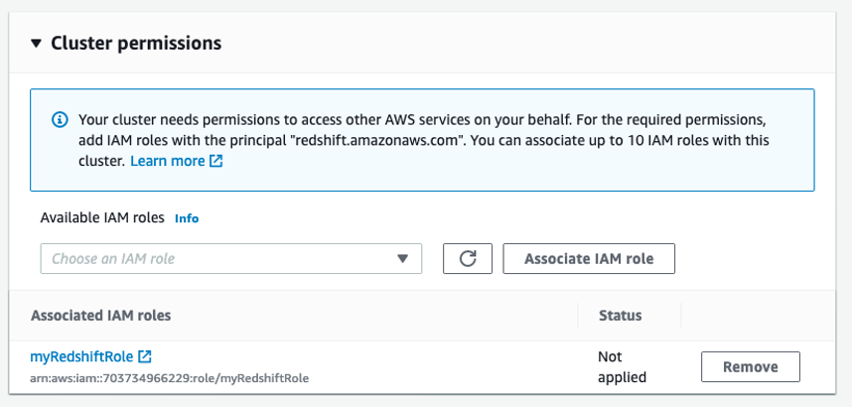Click the myRedshiftRole ARN text
The width and height of the screenshot is (852, 407).
coord(170,377)
